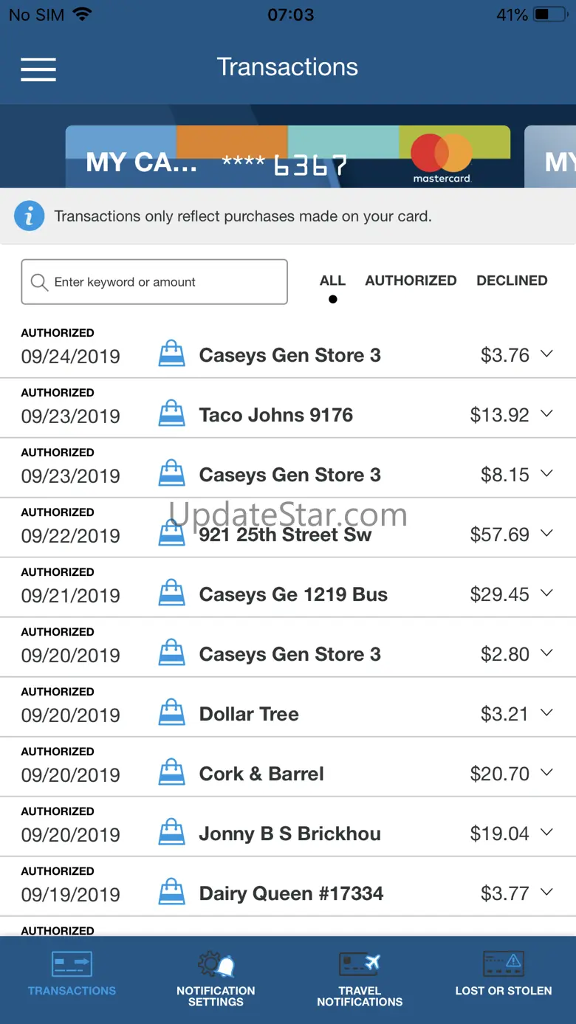Expand the Cork & Barrel transaction details
This screenshot has width=576, height=1024.
[x=546, y=772]
